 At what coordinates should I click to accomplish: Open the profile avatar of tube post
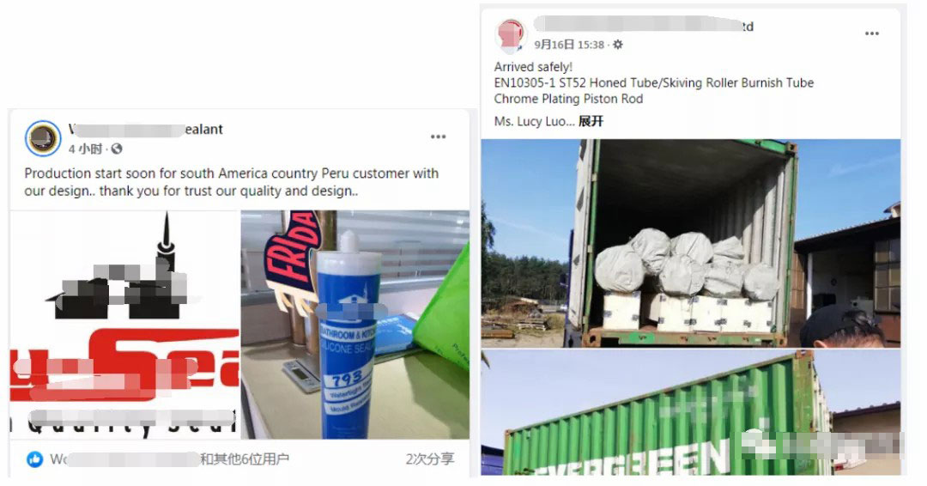coord(512,34)
